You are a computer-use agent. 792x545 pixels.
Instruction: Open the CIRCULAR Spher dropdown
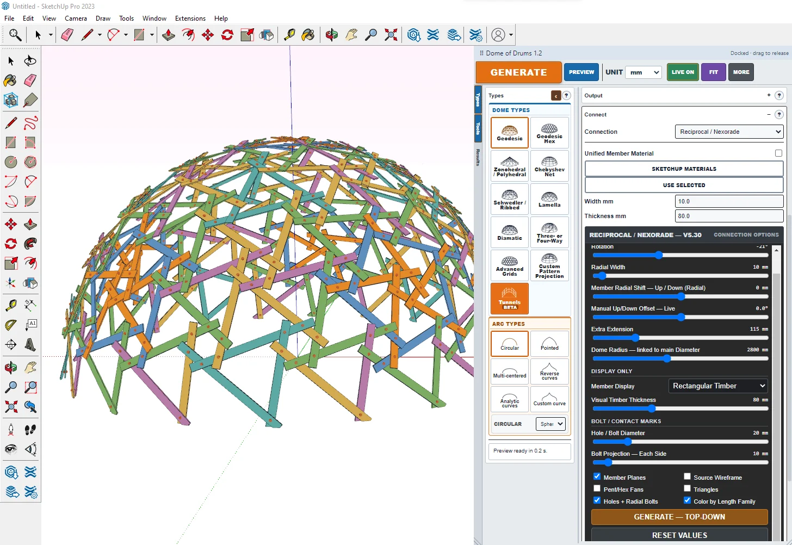(x=551, y=424)
